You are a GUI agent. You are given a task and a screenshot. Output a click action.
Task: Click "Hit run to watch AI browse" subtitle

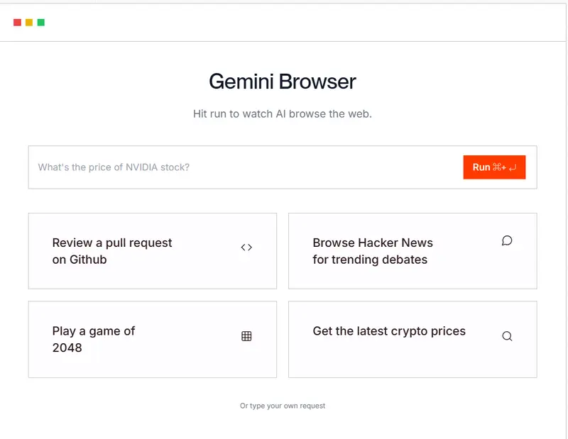[x=283, y=113]
